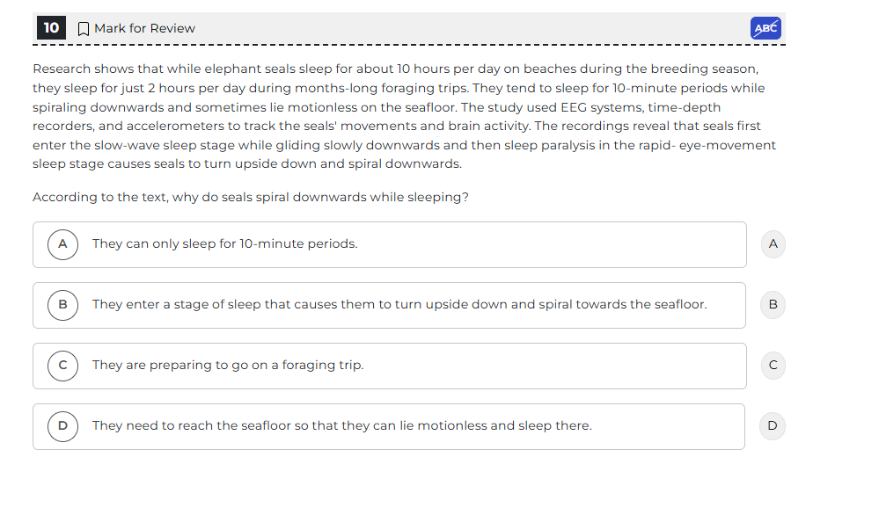Click the bookmark icon beside Mark for Review
879x515 pixels.
[83, 28]
